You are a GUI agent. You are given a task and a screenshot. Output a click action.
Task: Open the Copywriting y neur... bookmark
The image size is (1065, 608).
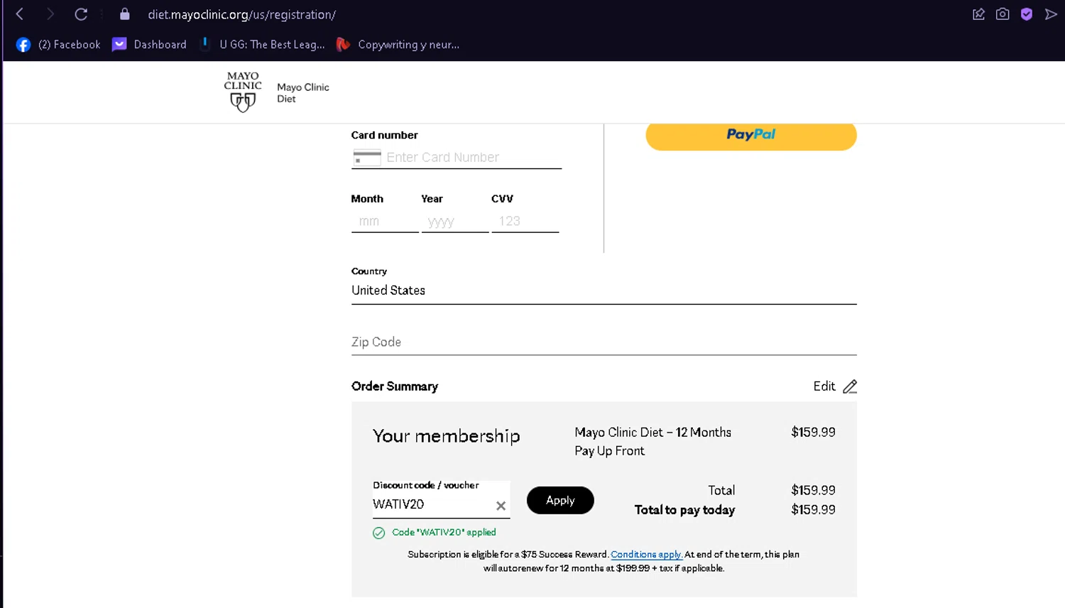pyautogui.click(x=398, y=45)
